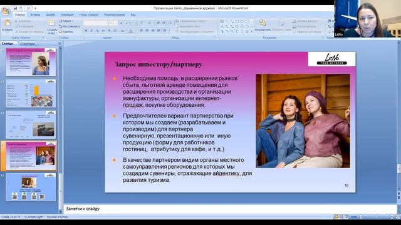Screen dimensions: 401x225
Task: Start the slide show from the status bar icon
Action: click(346, 217)
